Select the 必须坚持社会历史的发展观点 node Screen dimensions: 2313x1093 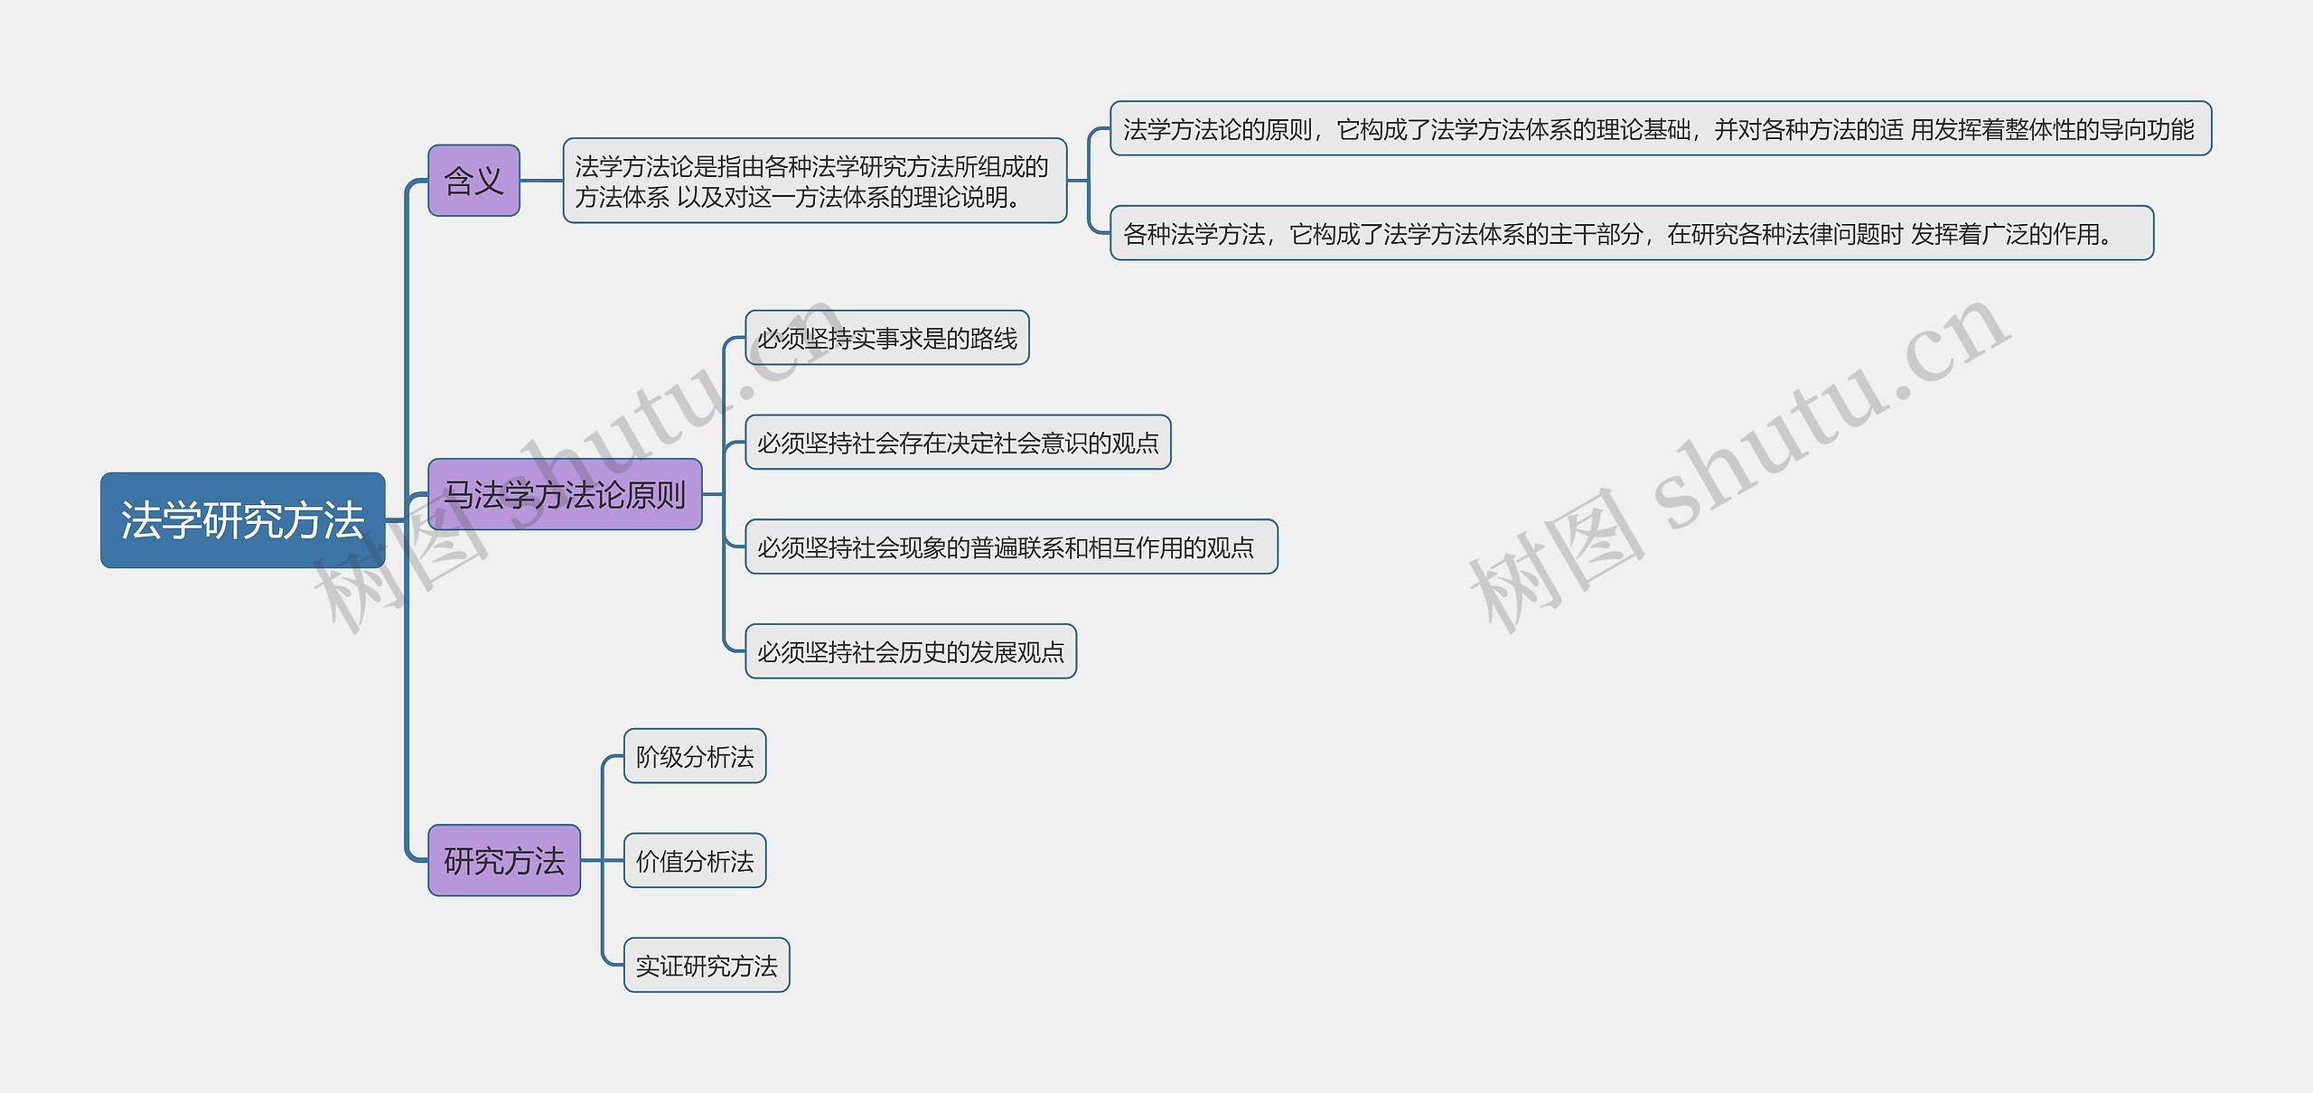point(911,651)
